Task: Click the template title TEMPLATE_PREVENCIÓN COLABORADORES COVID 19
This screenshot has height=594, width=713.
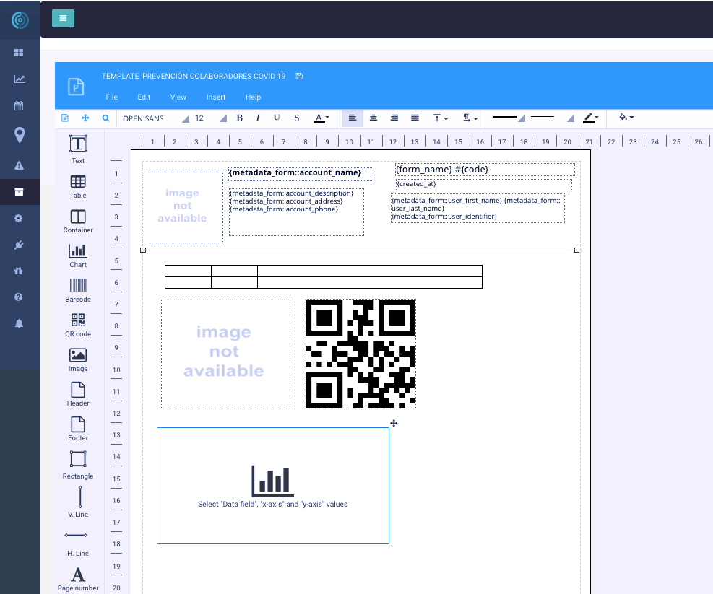Action: (x=194, y=76)
